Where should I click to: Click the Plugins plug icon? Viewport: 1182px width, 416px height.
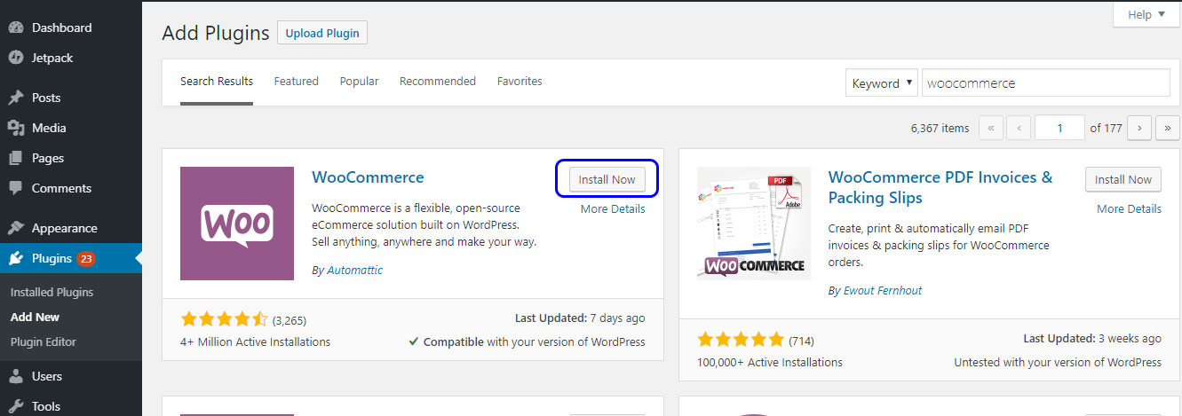point(16,258)
